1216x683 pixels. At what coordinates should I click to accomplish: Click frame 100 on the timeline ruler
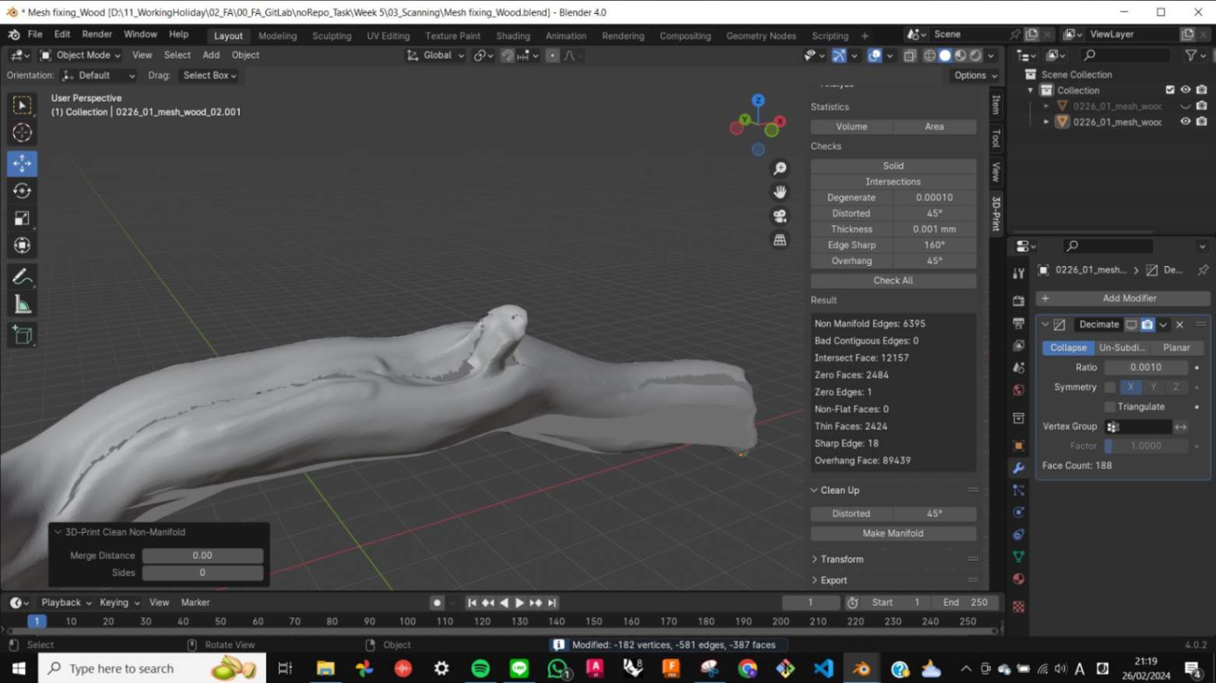click(407, 622)
